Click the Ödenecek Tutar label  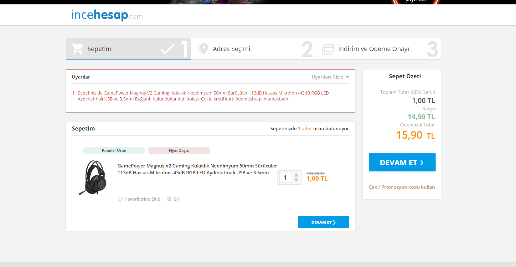click(x=417, y=125)
